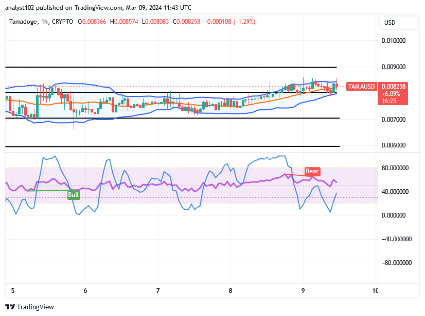Click the USD currency button
Viewport: 425px width, 316px height.
coord(398,23)
